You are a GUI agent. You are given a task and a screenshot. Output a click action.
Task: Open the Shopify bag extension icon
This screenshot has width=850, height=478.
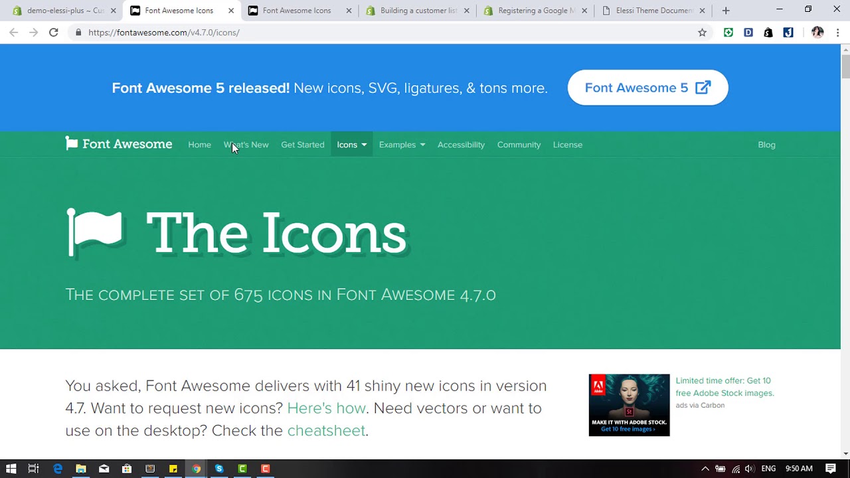[x=768, y=33]
